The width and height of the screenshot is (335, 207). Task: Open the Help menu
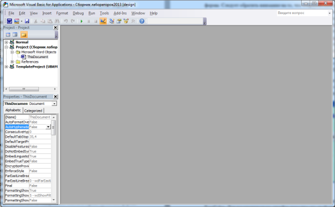154,13
